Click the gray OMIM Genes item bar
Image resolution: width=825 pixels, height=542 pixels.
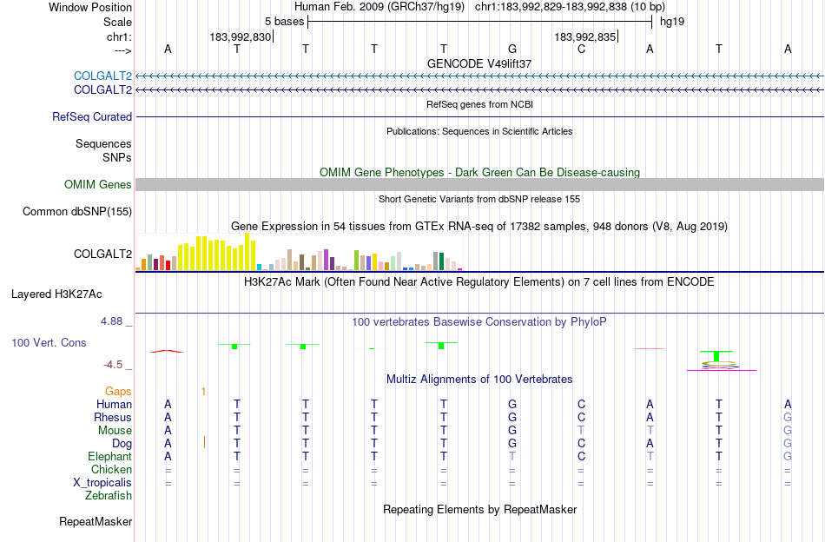tap(479, 185)
